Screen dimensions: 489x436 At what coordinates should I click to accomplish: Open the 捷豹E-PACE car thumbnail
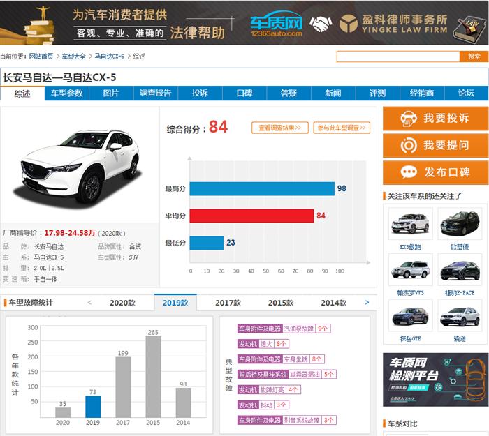tap(460, 269)
